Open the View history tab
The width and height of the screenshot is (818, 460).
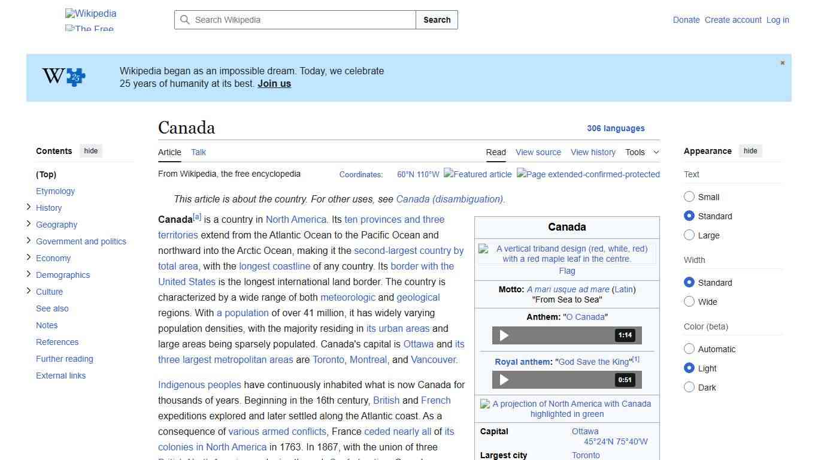(593, 152)
